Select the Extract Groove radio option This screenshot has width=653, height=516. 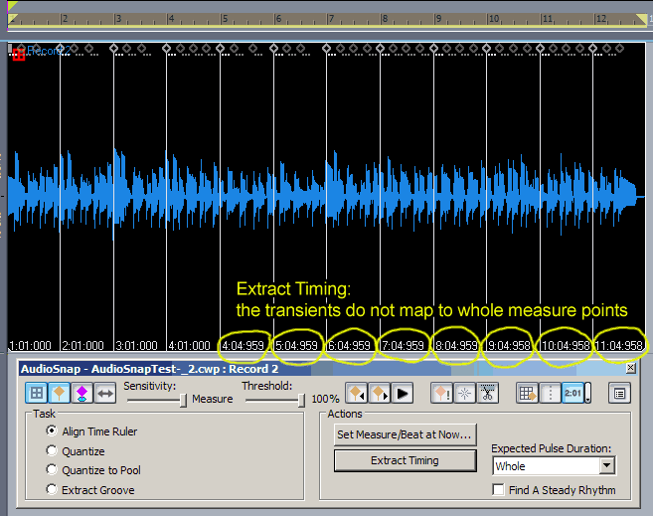[52, 490]
